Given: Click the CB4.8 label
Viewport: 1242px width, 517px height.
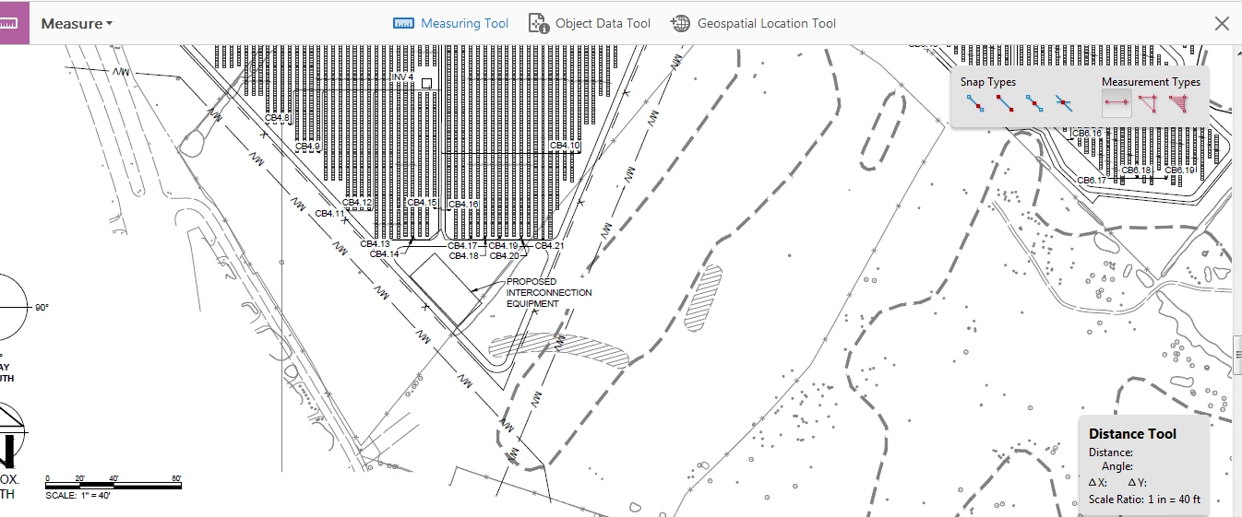Looking at the screenshot, I should coord(277,118).
